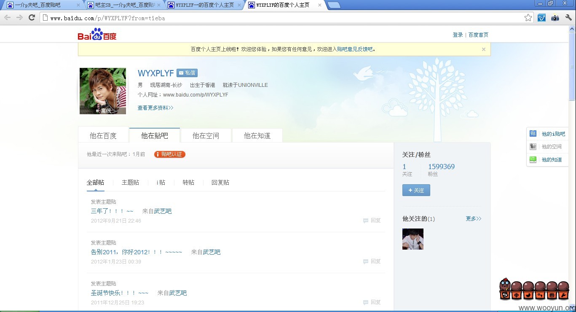Open the followed user's avatar thumbnail
Viewport: 576px width, 312px height.
coord(413,239)
